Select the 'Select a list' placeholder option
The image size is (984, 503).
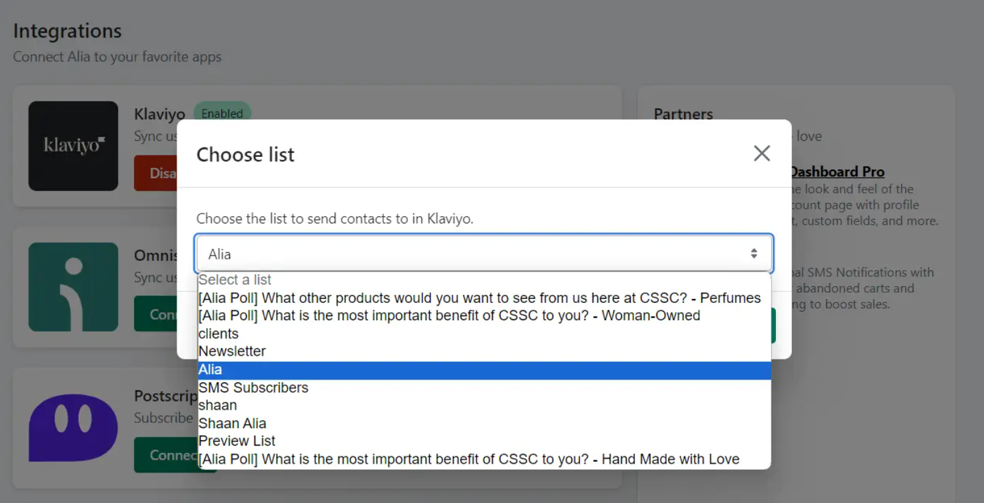click(x=484, y=280)
